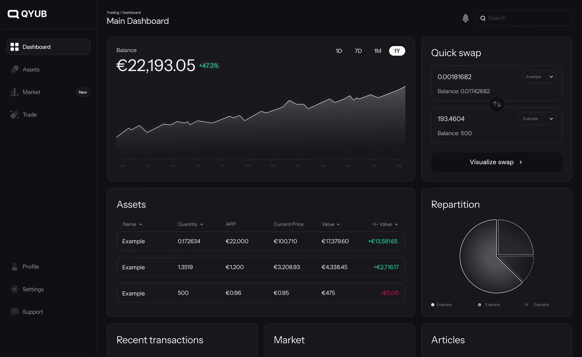Toggle the Example legend item under Repartition
This screenshot has height=357, width=582.
[x=441, y=305]
